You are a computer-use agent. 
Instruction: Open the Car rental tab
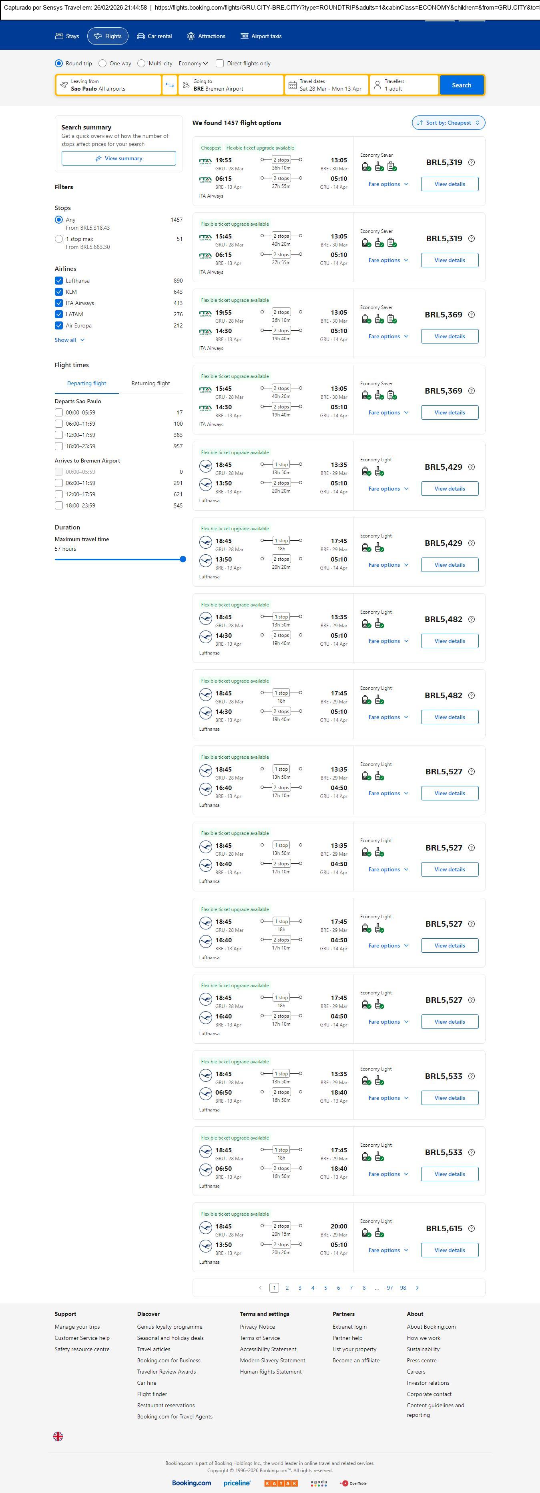[154, 36]
